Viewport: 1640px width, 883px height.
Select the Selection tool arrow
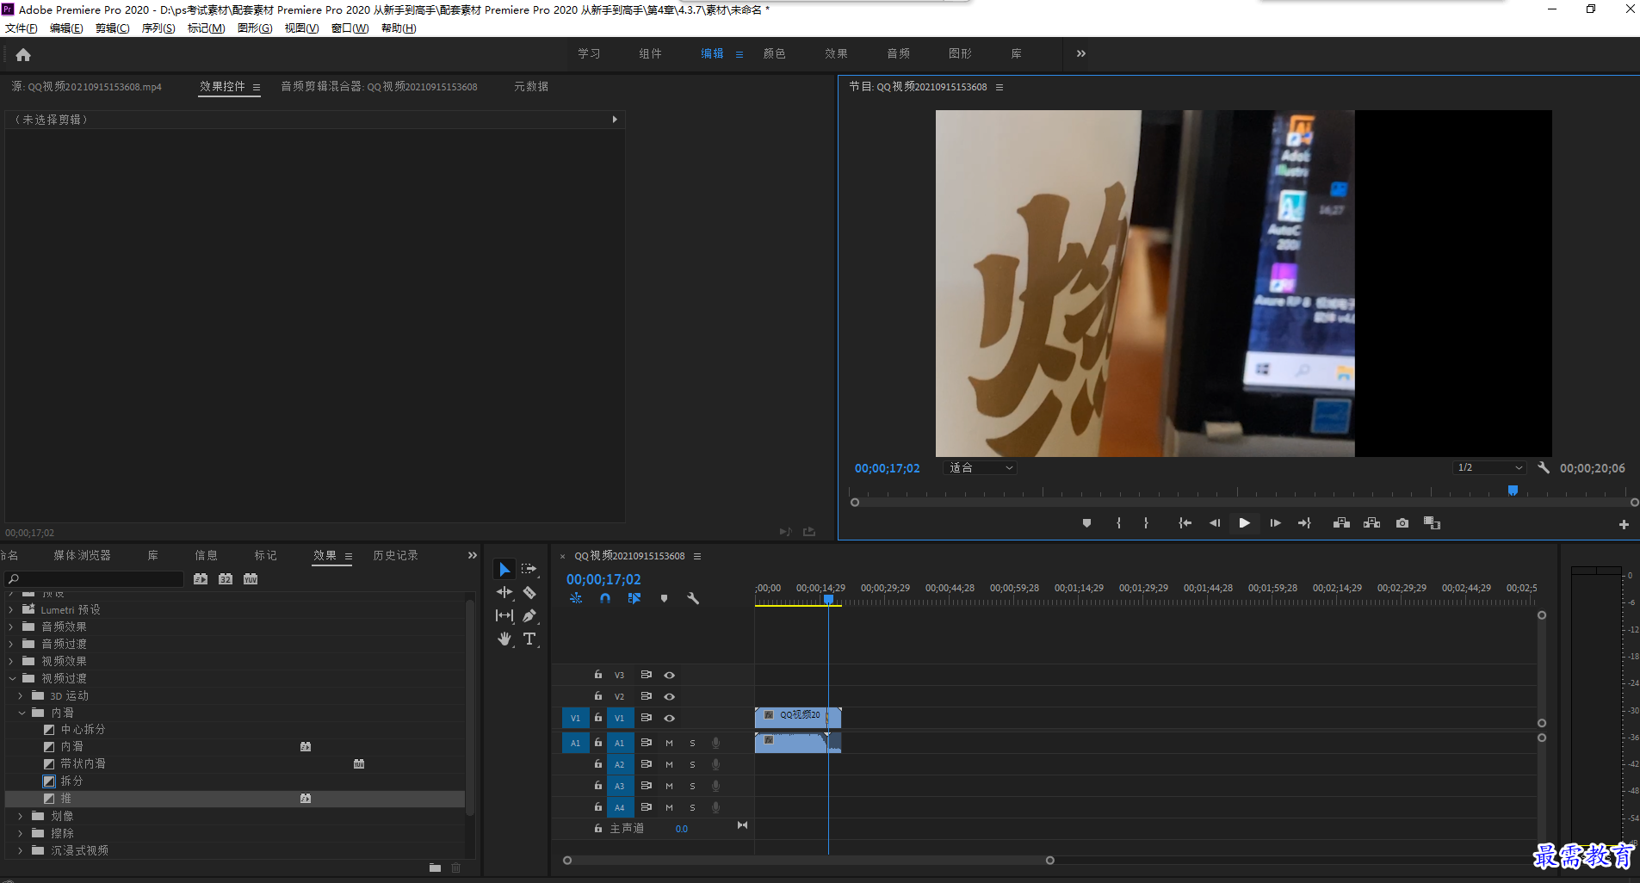504,569
